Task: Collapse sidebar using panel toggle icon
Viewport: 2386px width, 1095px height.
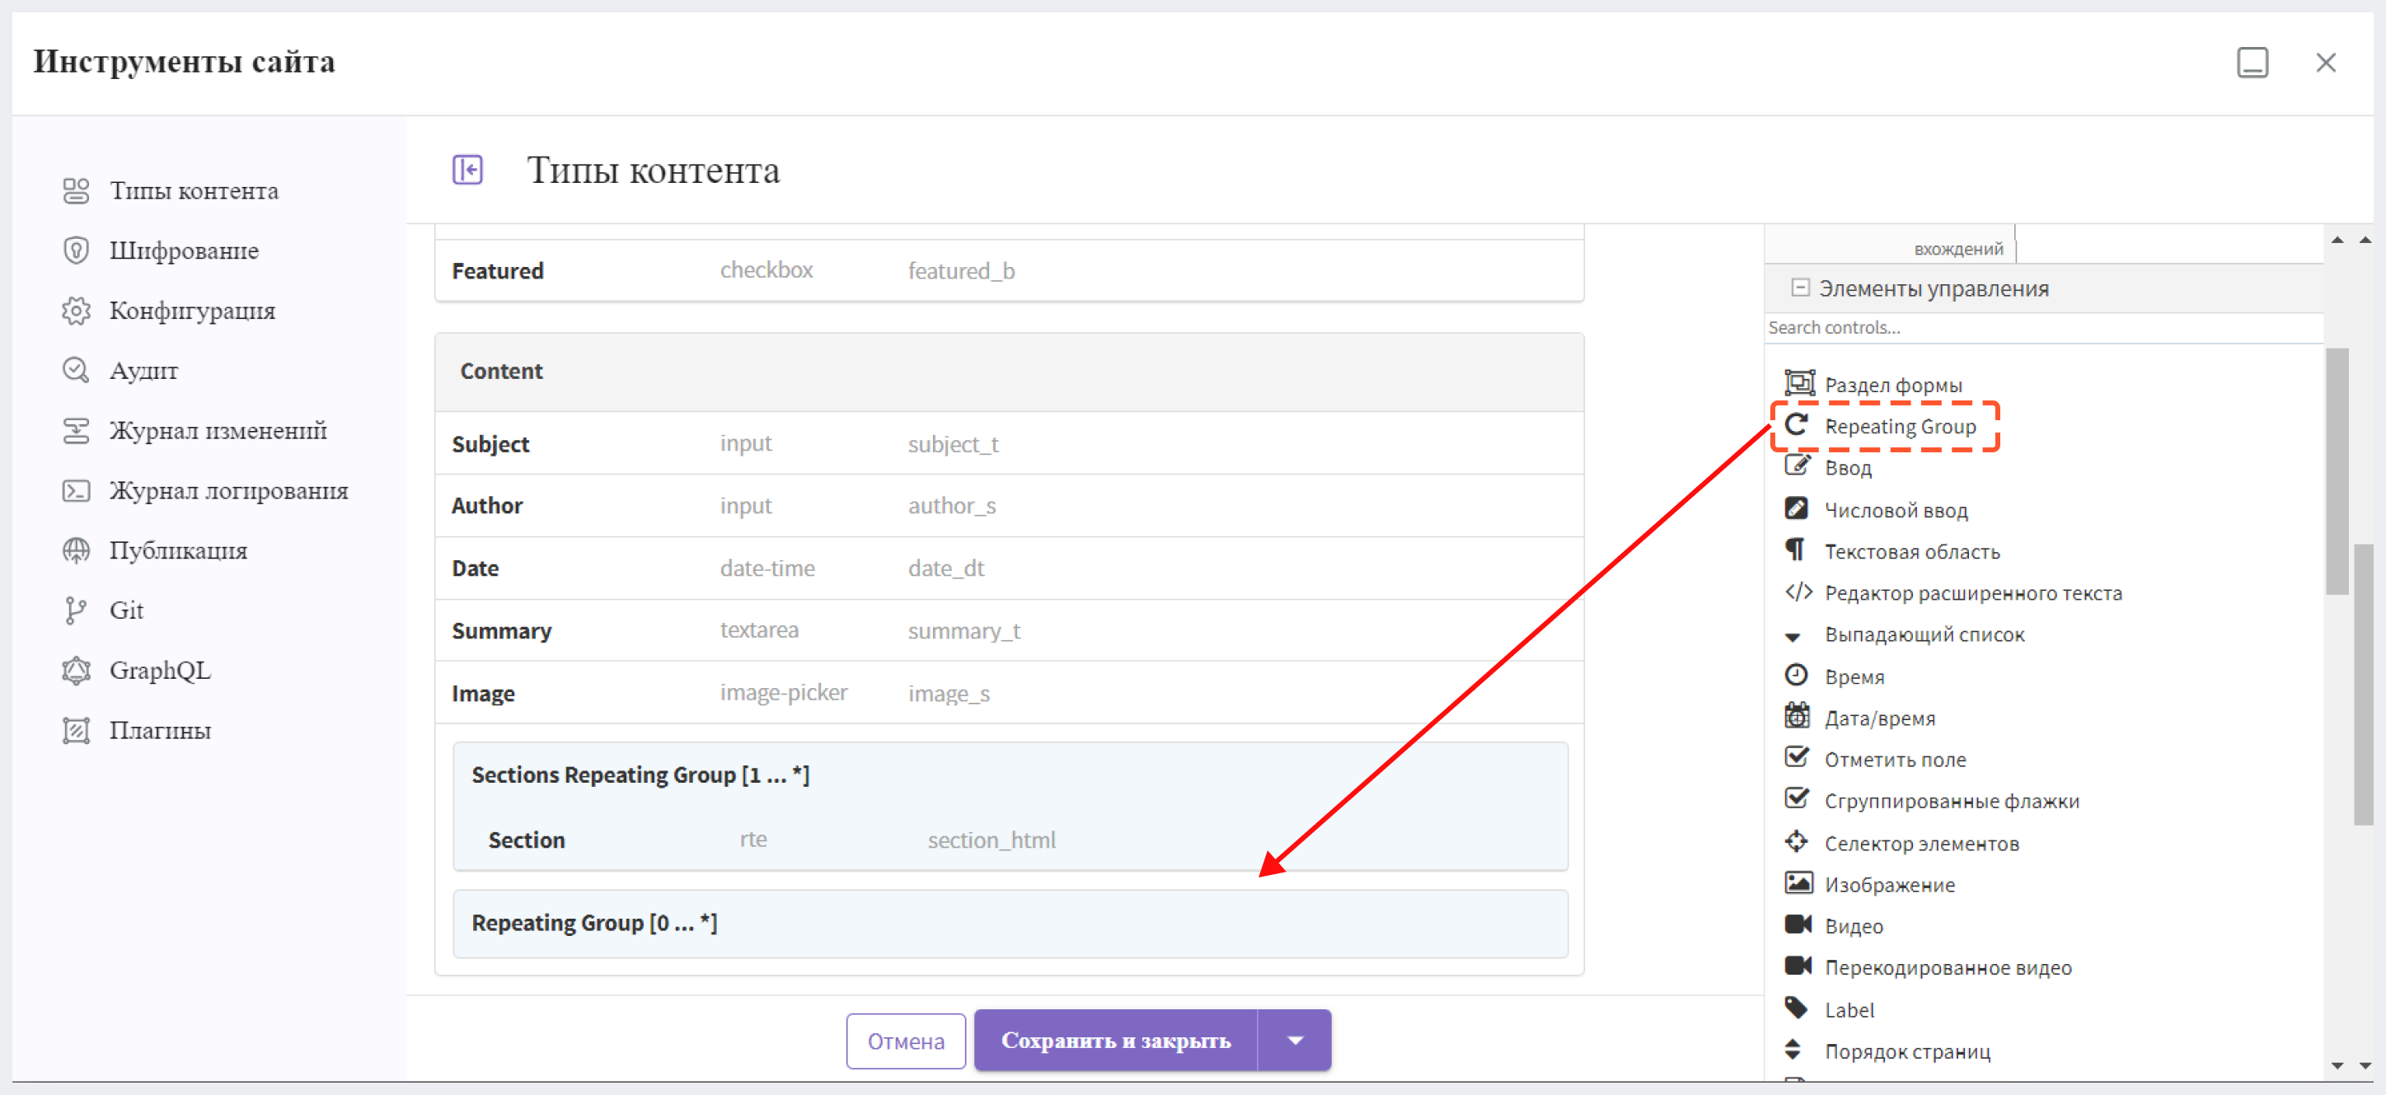Action: (x=466, y=170)
